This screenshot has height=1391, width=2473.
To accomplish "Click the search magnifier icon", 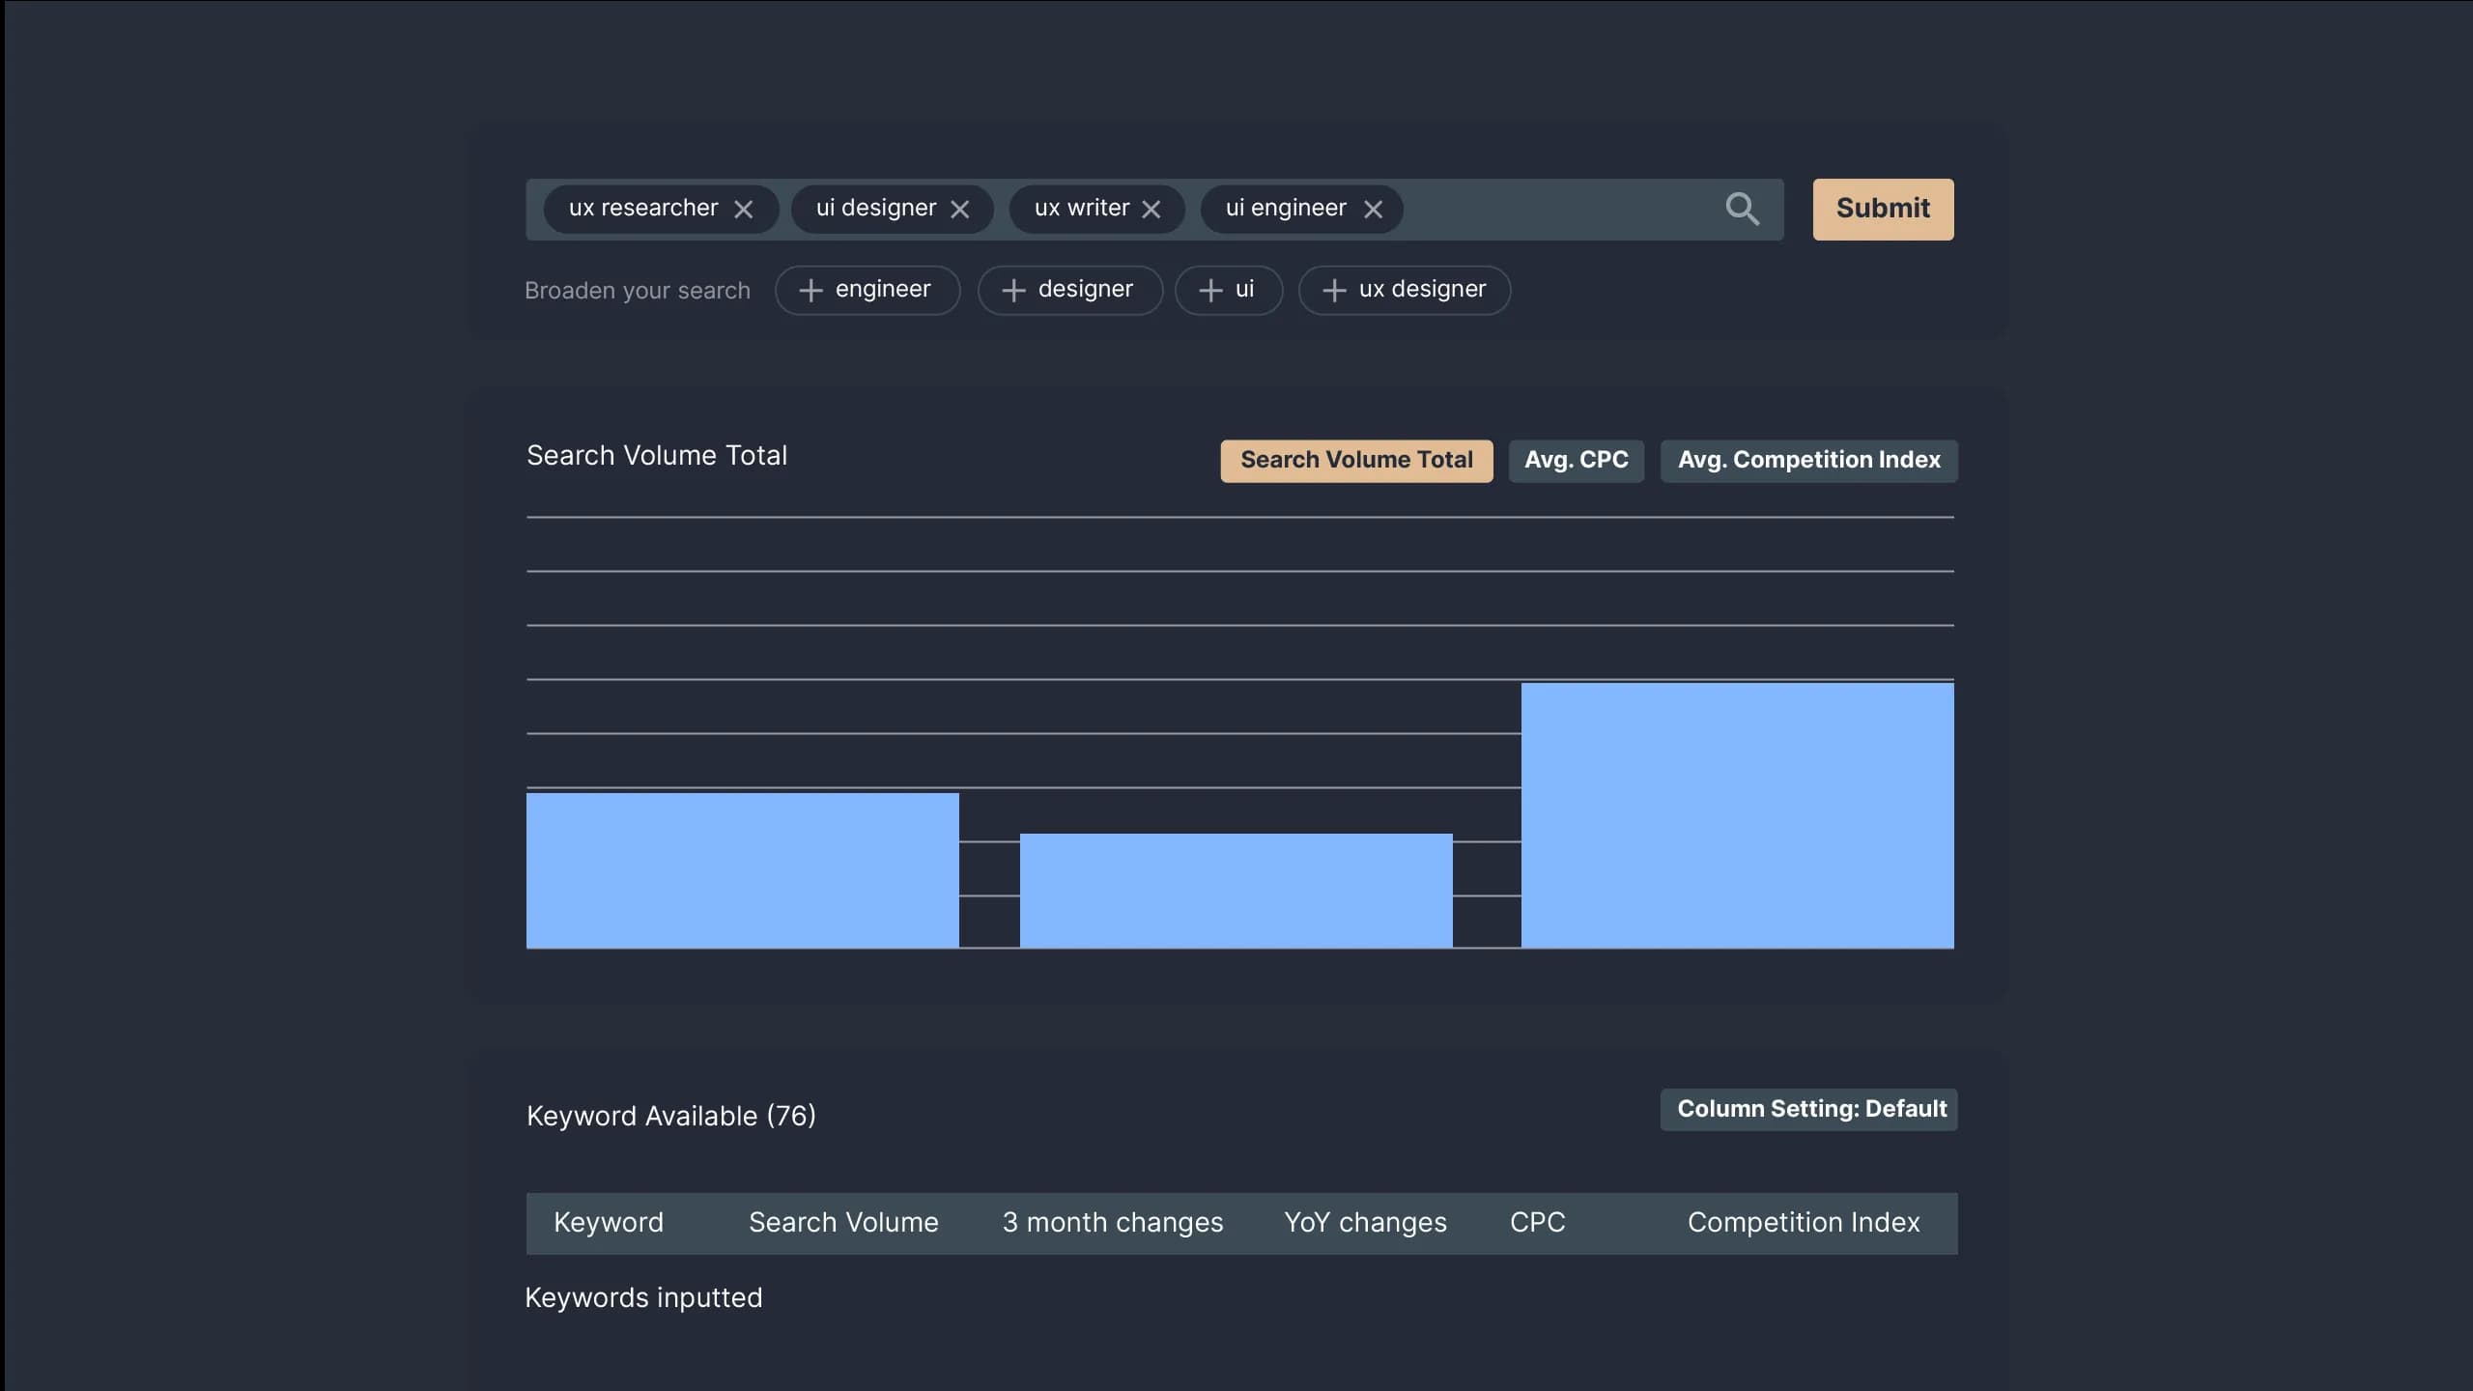I will point(1743,208).
